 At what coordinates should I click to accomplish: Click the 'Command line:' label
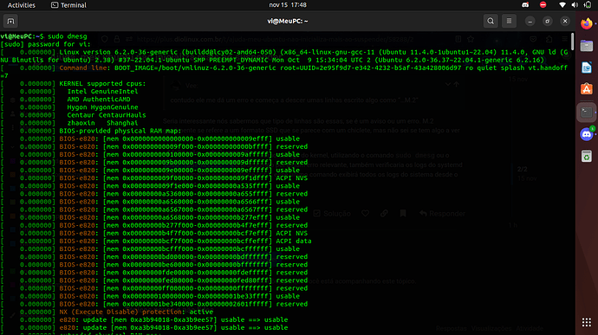point(85,68)
